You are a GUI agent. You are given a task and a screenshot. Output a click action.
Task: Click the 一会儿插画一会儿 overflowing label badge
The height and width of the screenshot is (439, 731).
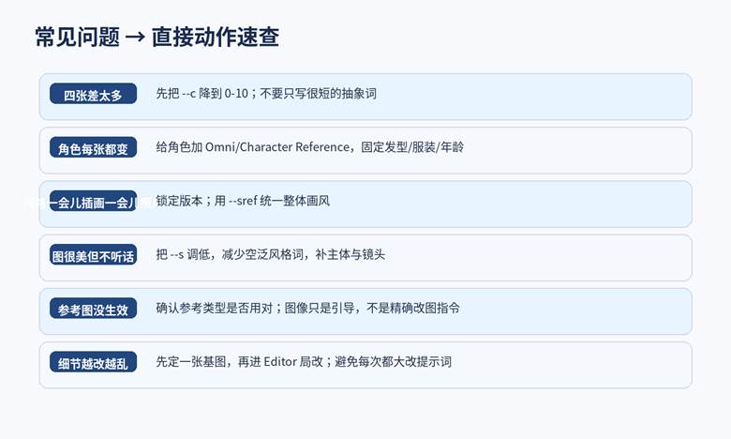[x=93, y=202]
